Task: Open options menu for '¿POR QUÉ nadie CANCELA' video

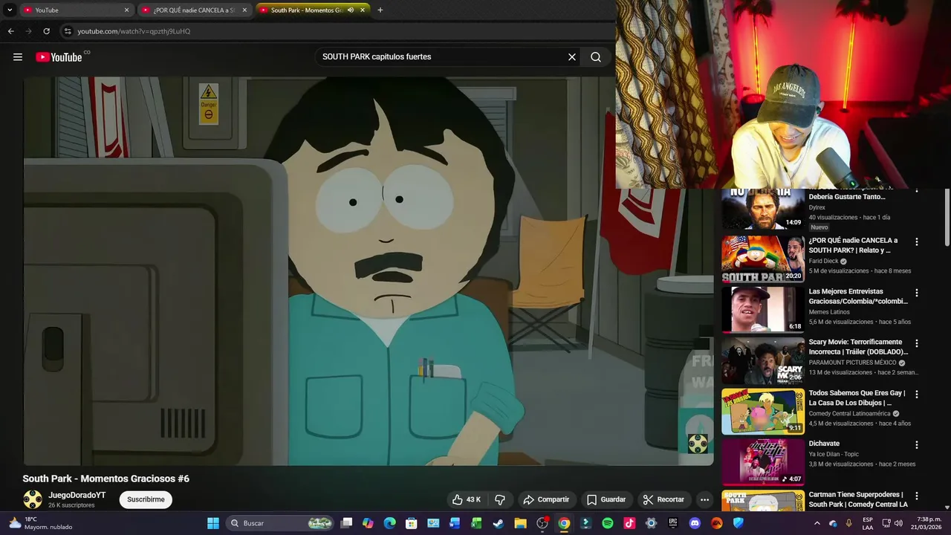Action: point(917,242)
